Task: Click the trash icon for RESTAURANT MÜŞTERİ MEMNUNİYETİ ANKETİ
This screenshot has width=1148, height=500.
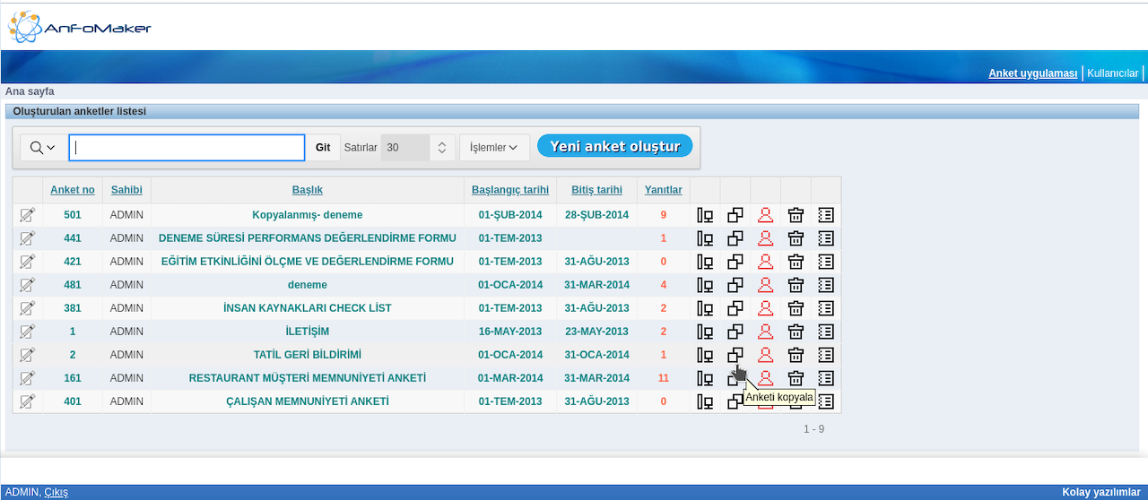Action: 796,378
